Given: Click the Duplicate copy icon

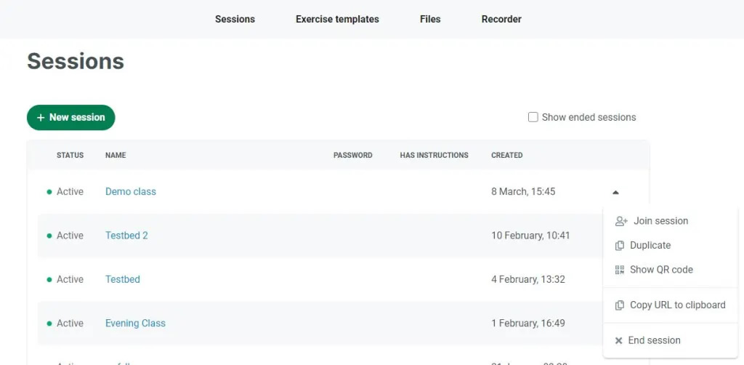Looking at the screenshot, I should pos(620,246).
